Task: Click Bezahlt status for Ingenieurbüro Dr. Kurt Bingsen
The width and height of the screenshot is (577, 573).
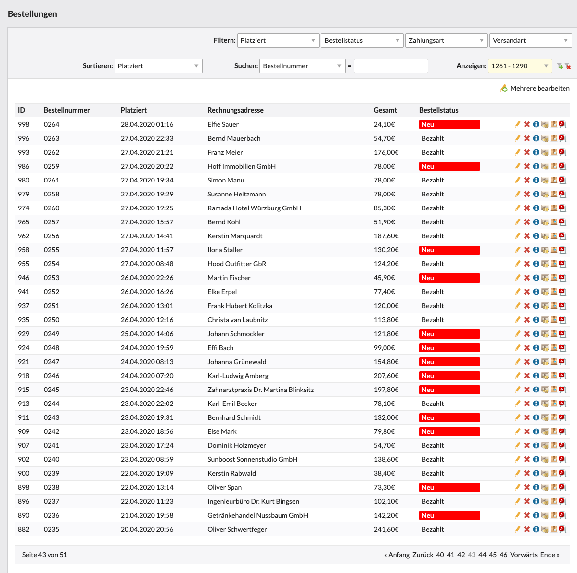Action: (433, 501)
